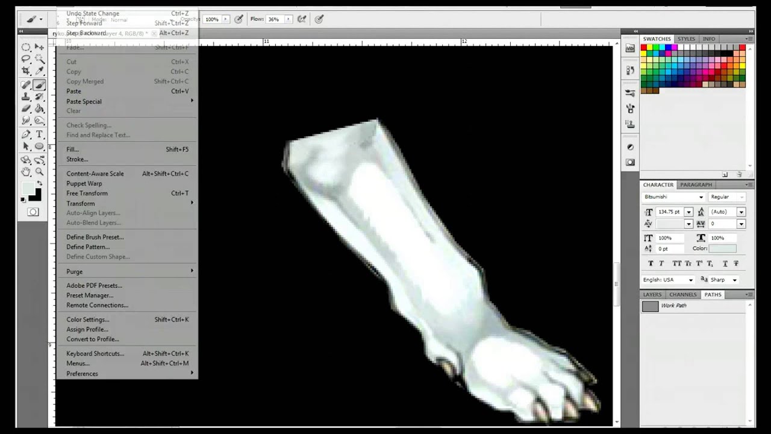Open the Flow value dropdown arrow
The height and width of the screenshot is (434, 771).
click(288, 19)
